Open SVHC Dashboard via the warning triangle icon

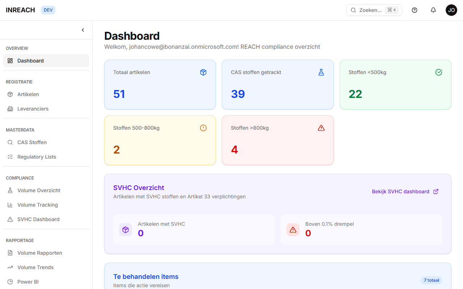(x=10, y=219)
